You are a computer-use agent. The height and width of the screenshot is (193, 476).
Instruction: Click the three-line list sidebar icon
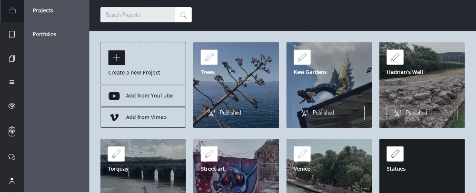pos(12,82)
